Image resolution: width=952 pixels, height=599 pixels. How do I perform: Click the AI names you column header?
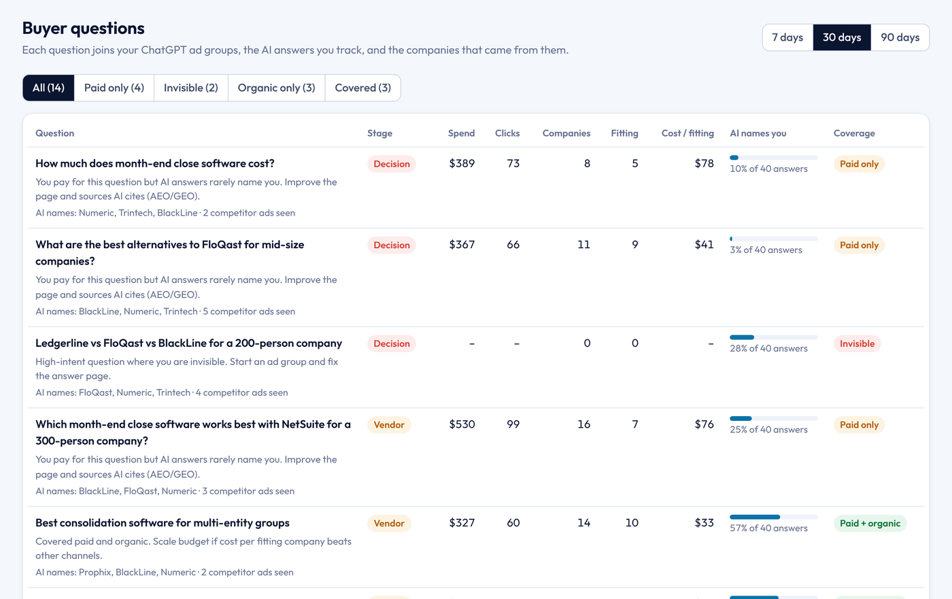(x=758, y=133)
